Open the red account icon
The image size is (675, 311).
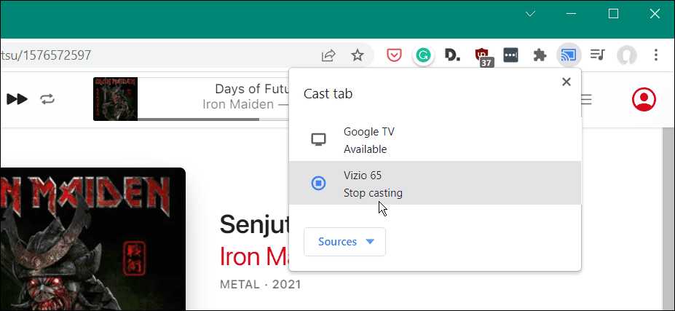pyautogui.click(x=644, y=100)
